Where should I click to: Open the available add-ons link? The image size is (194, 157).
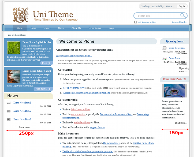[82, 122]
